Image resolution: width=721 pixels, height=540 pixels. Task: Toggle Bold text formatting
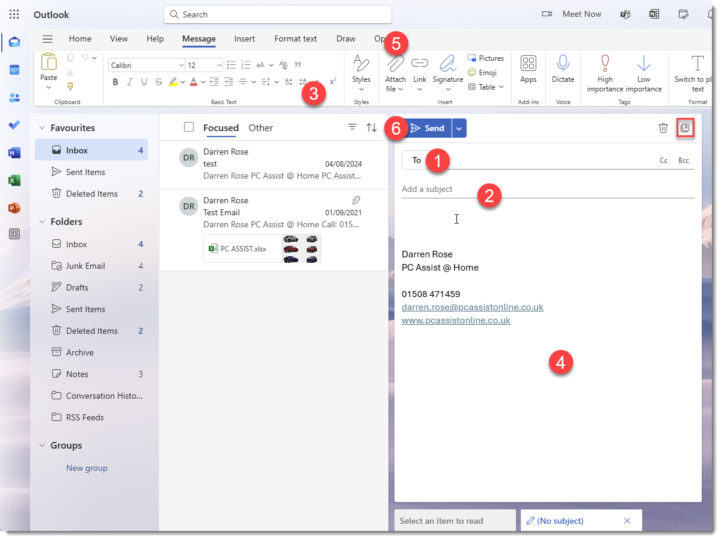(x=115, y=82)
